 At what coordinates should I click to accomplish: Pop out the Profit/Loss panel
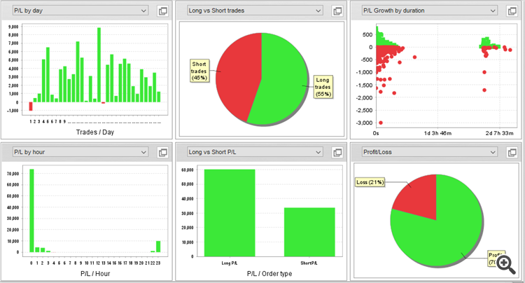tap(512, 153)
